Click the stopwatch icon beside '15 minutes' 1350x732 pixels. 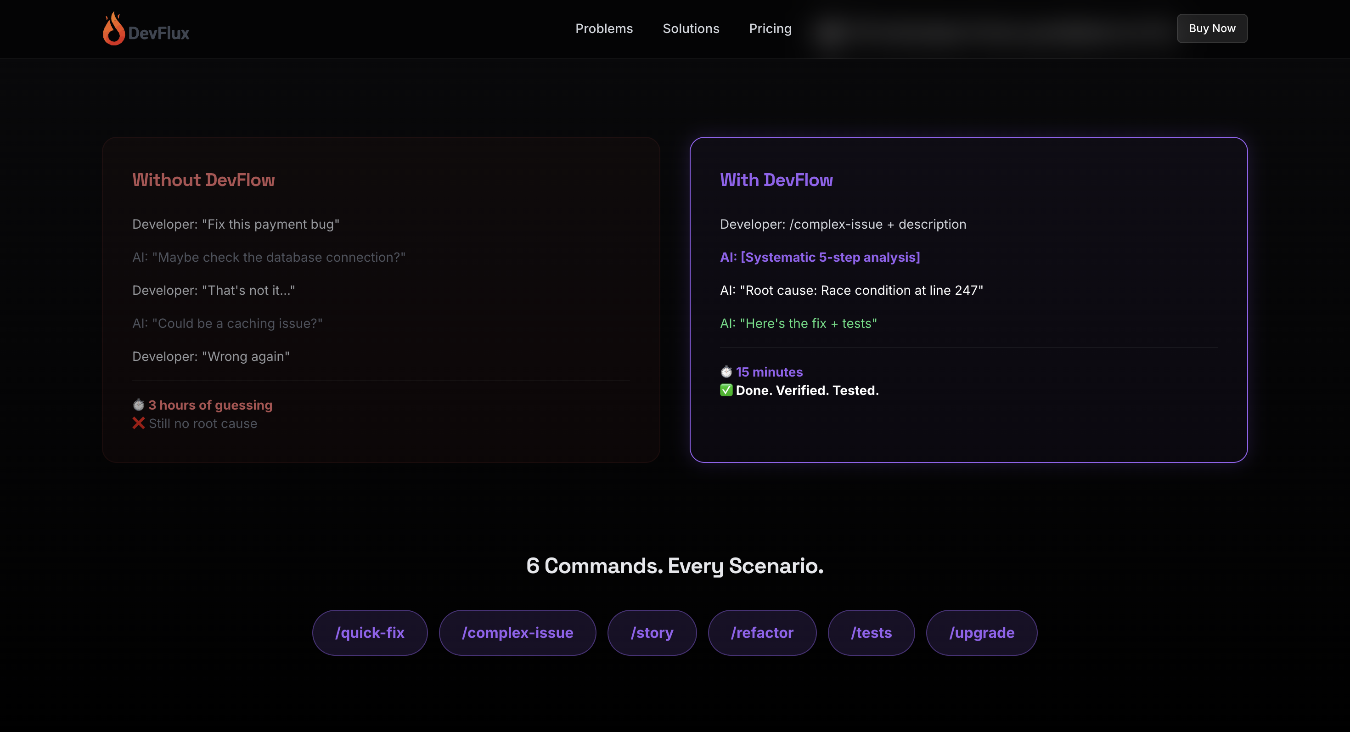click(x=726, y=372)
